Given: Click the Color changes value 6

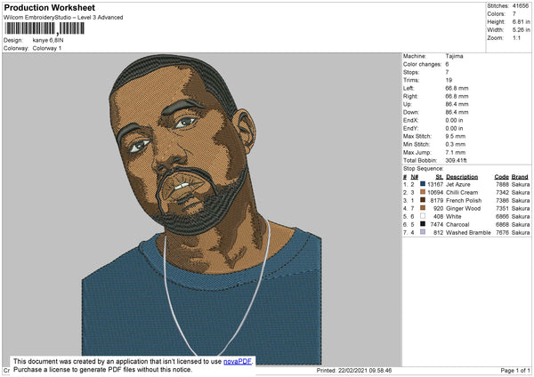Looking at the screenshot, I should point(447,64).
